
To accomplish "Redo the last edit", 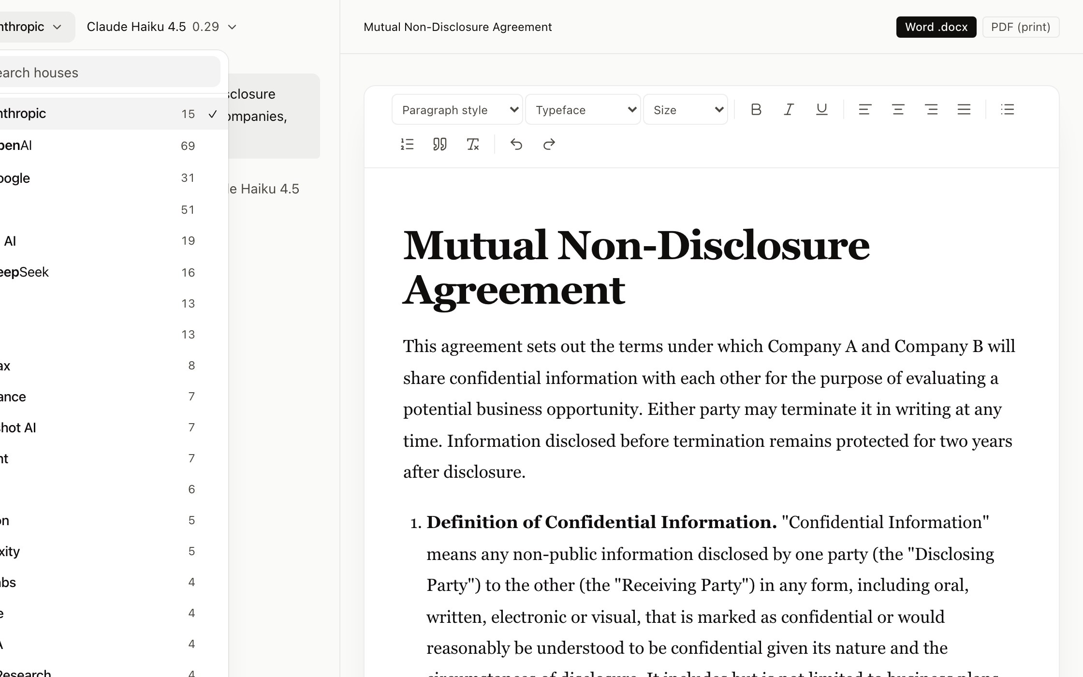I will (549, 145).
